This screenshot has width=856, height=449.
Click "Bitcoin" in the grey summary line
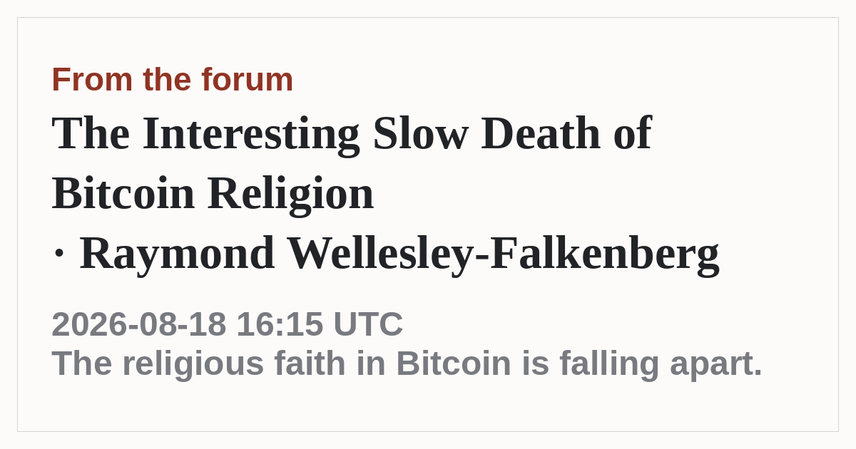click(454, 363)
